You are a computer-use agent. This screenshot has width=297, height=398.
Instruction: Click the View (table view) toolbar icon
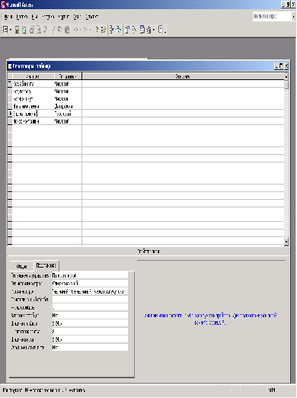(5, 30)
